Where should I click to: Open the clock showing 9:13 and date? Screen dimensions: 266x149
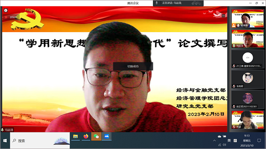click(x=247, y=141)
